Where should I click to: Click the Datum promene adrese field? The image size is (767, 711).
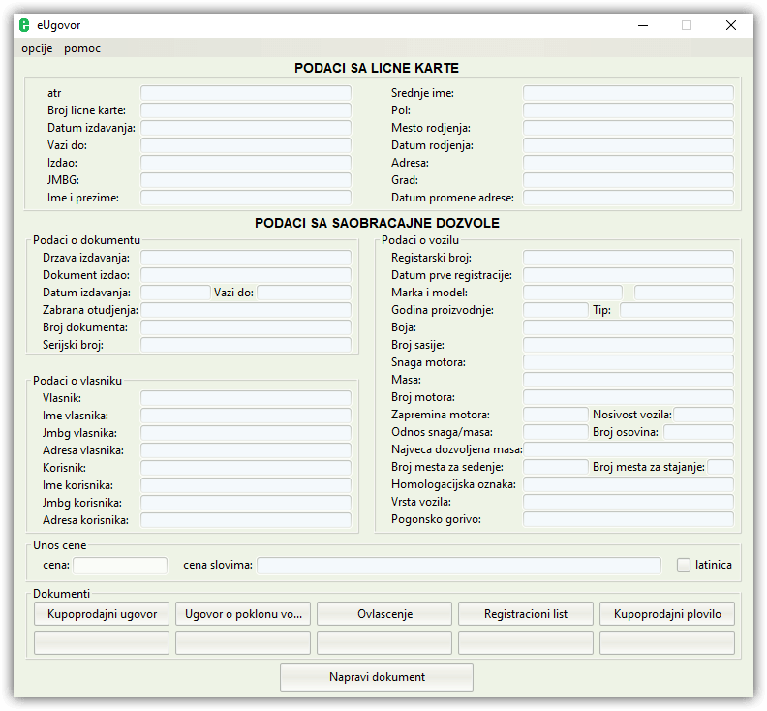click(x=629, y=198)
